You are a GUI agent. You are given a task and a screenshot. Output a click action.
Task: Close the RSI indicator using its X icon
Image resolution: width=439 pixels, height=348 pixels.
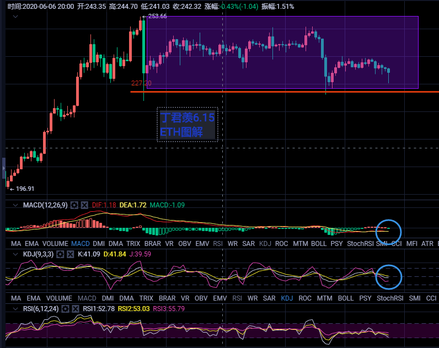point(76,309)
